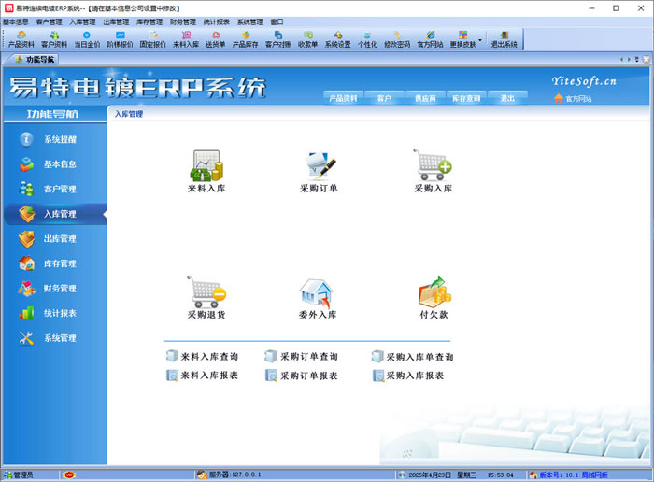Click the 当日金价 toolbar icon
Image resolution: width=654 pixels, height=482 pixels.
[87, 38]
